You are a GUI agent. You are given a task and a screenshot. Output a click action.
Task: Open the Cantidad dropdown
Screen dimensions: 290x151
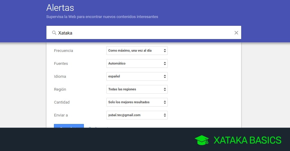point(137,102)
